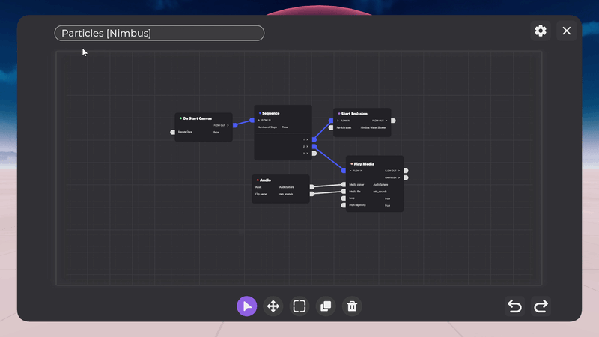Click On Start Canvas Flow Out port
Viewport: 599px width, 337px height.
coord(235,125)
